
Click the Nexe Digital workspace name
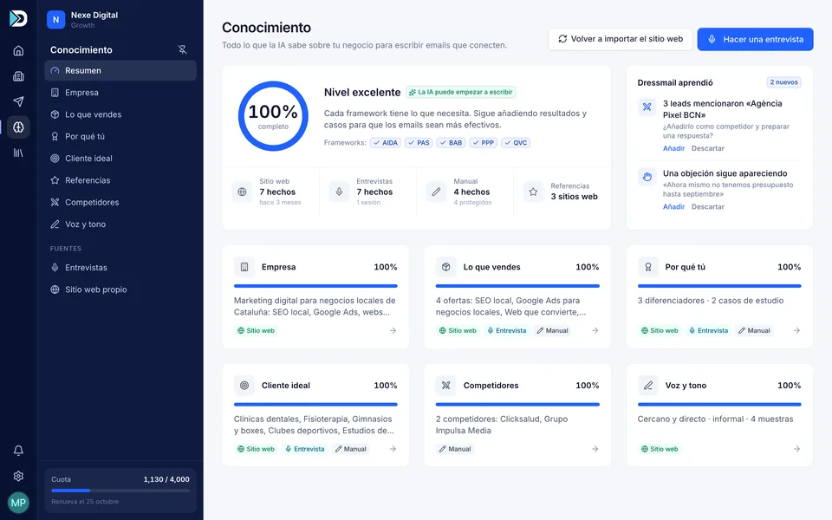coord(94,15)
